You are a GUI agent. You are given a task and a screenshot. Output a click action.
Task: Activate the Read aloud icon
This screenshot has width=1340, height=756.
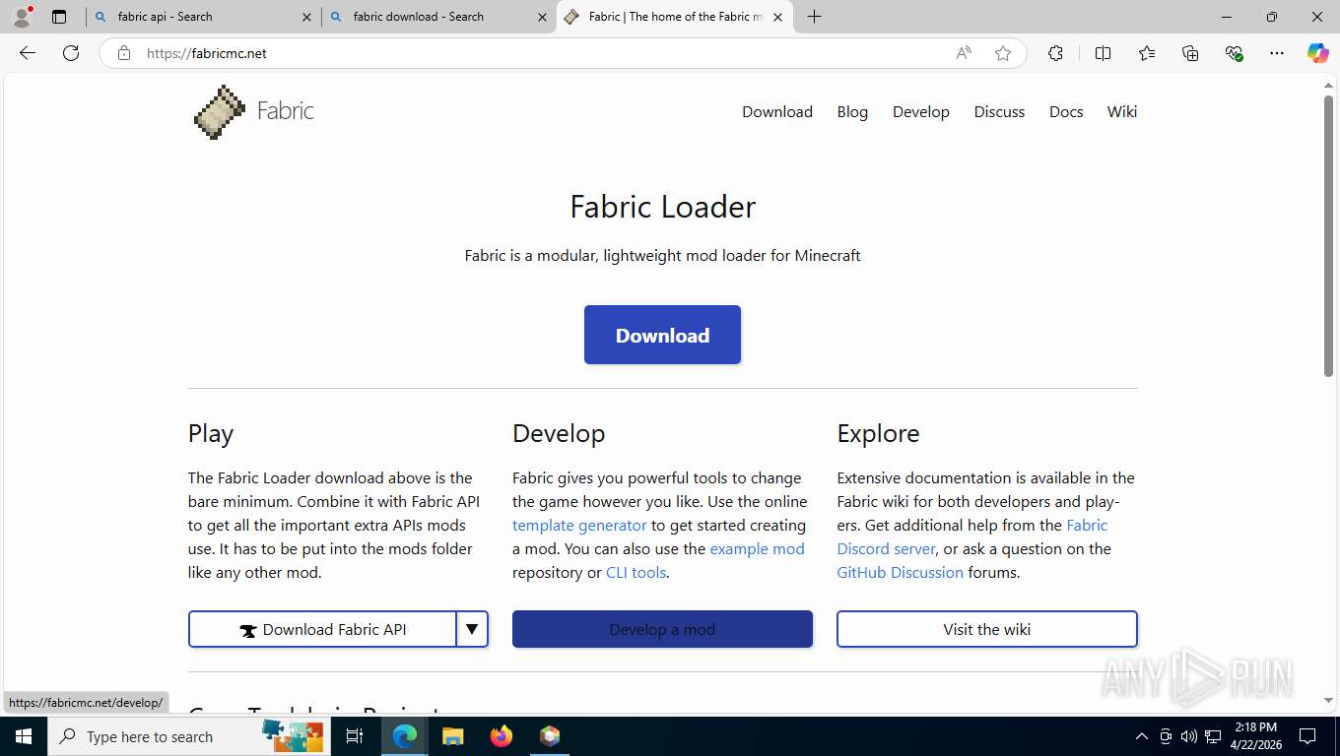(964, 53)
